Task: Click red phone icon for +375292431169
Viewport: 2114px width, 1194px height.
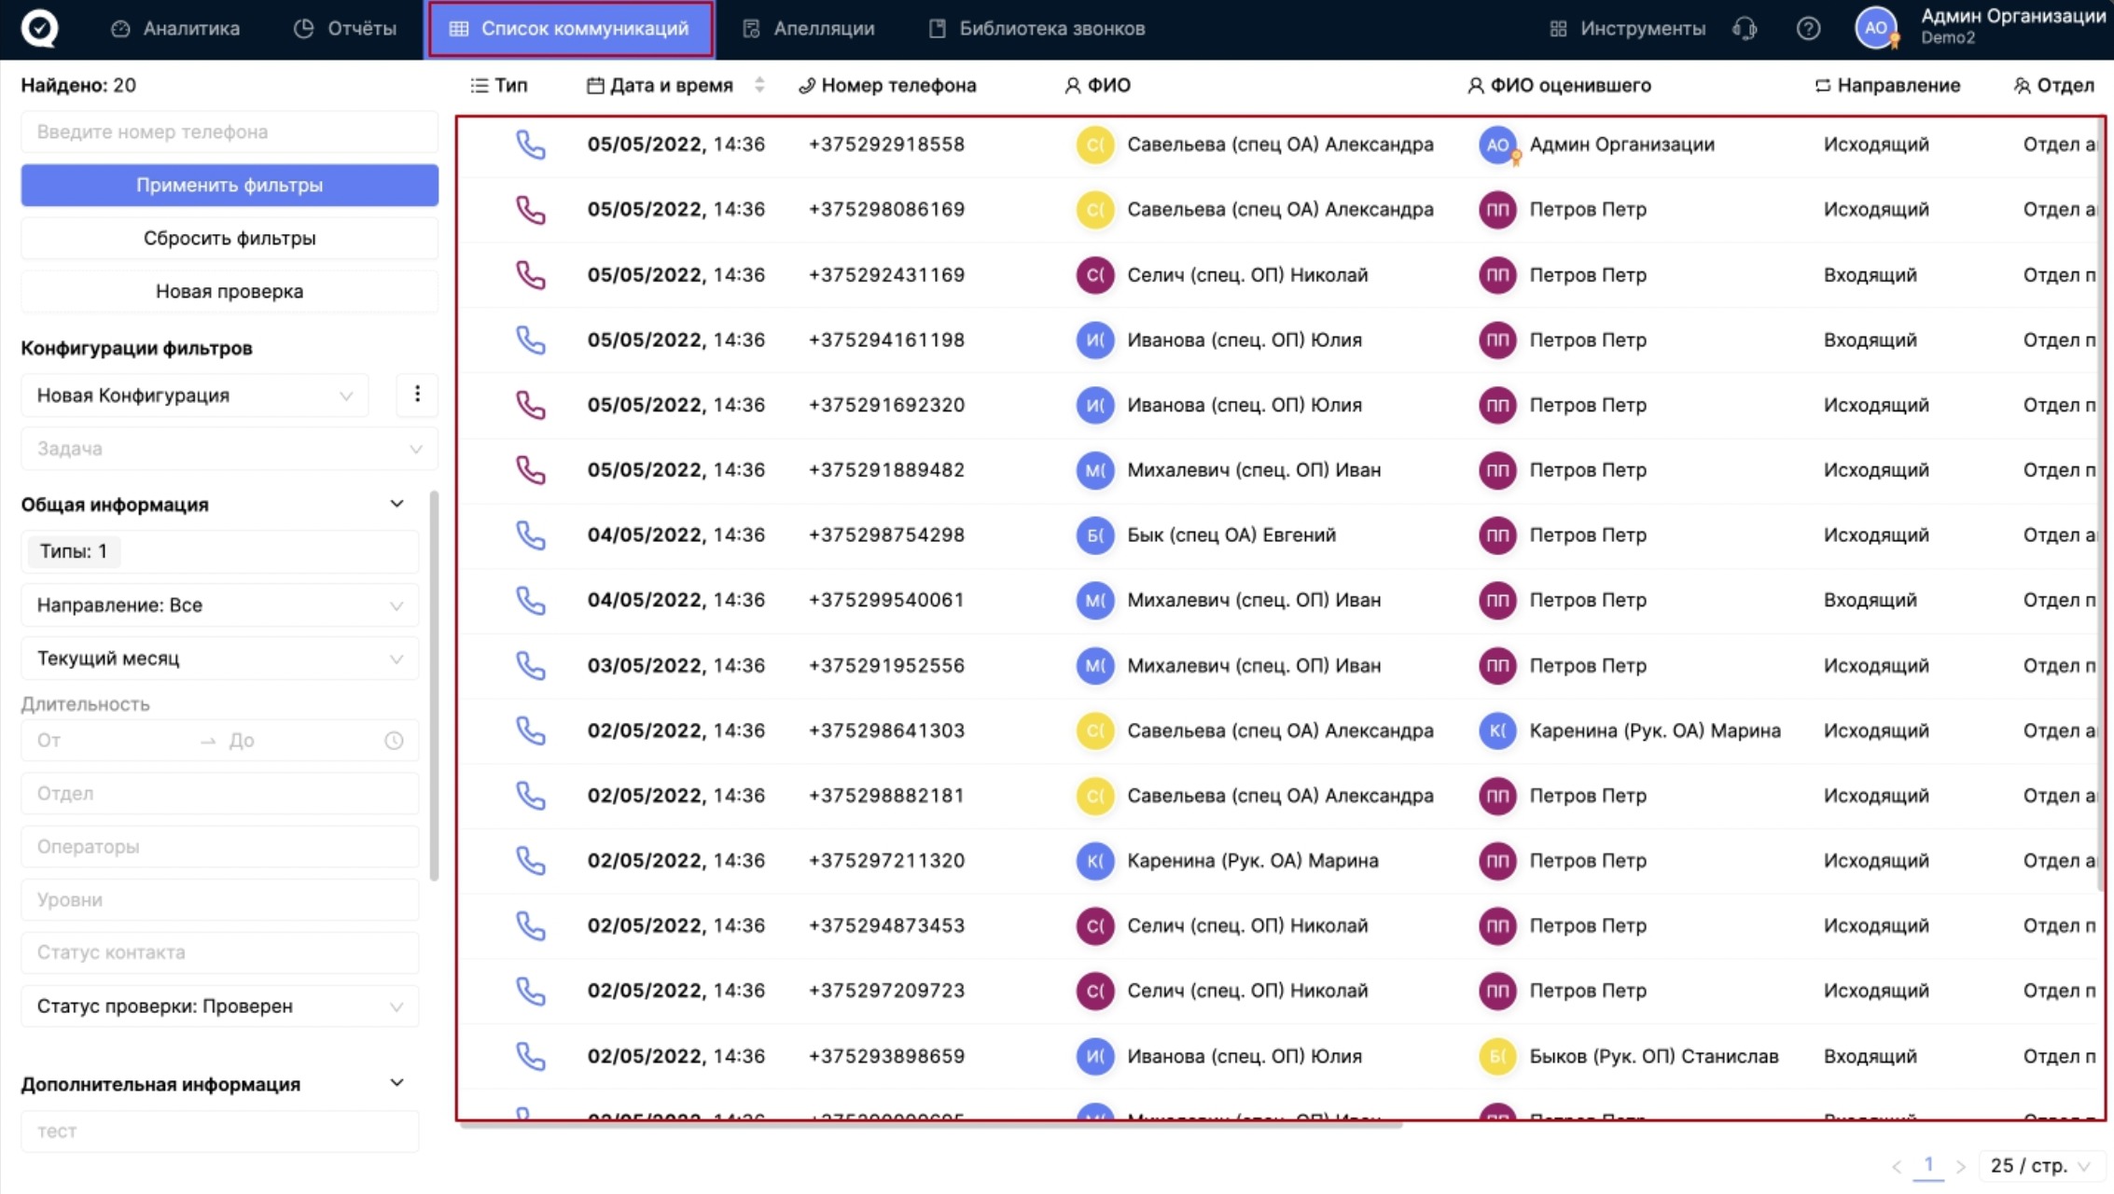Action: (531, 275)
